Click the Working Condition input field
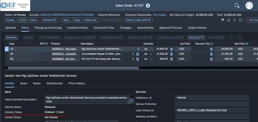 [212, 117]
